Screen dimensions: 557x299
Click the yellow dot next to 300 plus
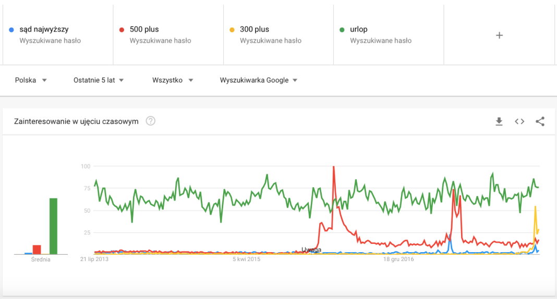232,30
